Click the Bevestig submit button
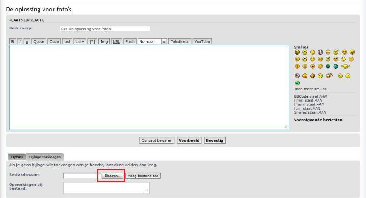This screenshot has width=366, height=198. point(215,140)
